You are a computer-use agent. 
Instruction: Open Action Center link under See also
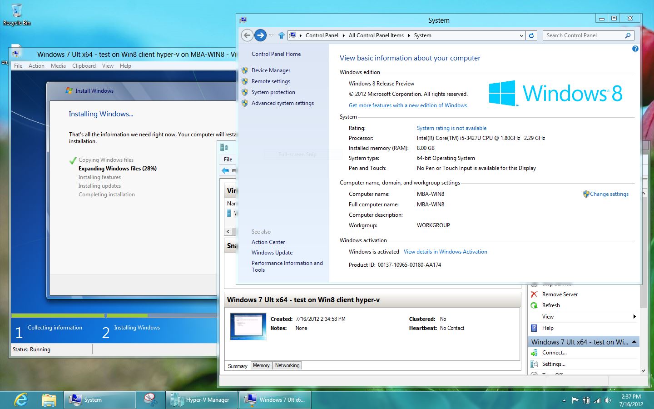(x=268, y=242)
